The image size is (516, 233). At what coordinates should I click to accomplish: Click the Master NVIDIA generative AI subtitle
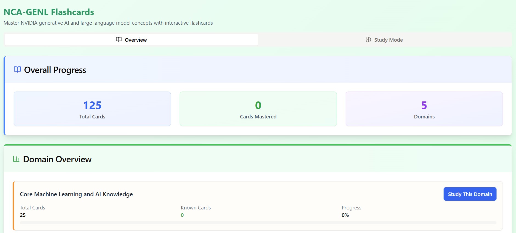[x=108, y=23]
